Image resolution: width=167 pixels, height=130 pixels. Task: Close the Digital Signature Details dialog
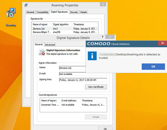click(x=110, y=37)
